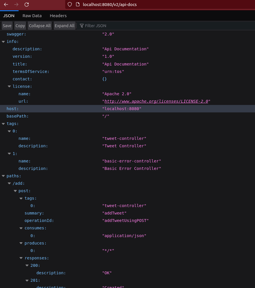Screen dimensions: 255x288
Task: Collapse the /add path node
Action: click(x=9, y=183)
